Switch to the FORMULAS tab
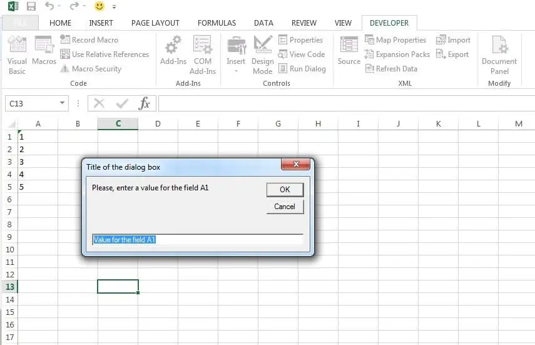This screenshot has height=345, width=535. (217, 23)
